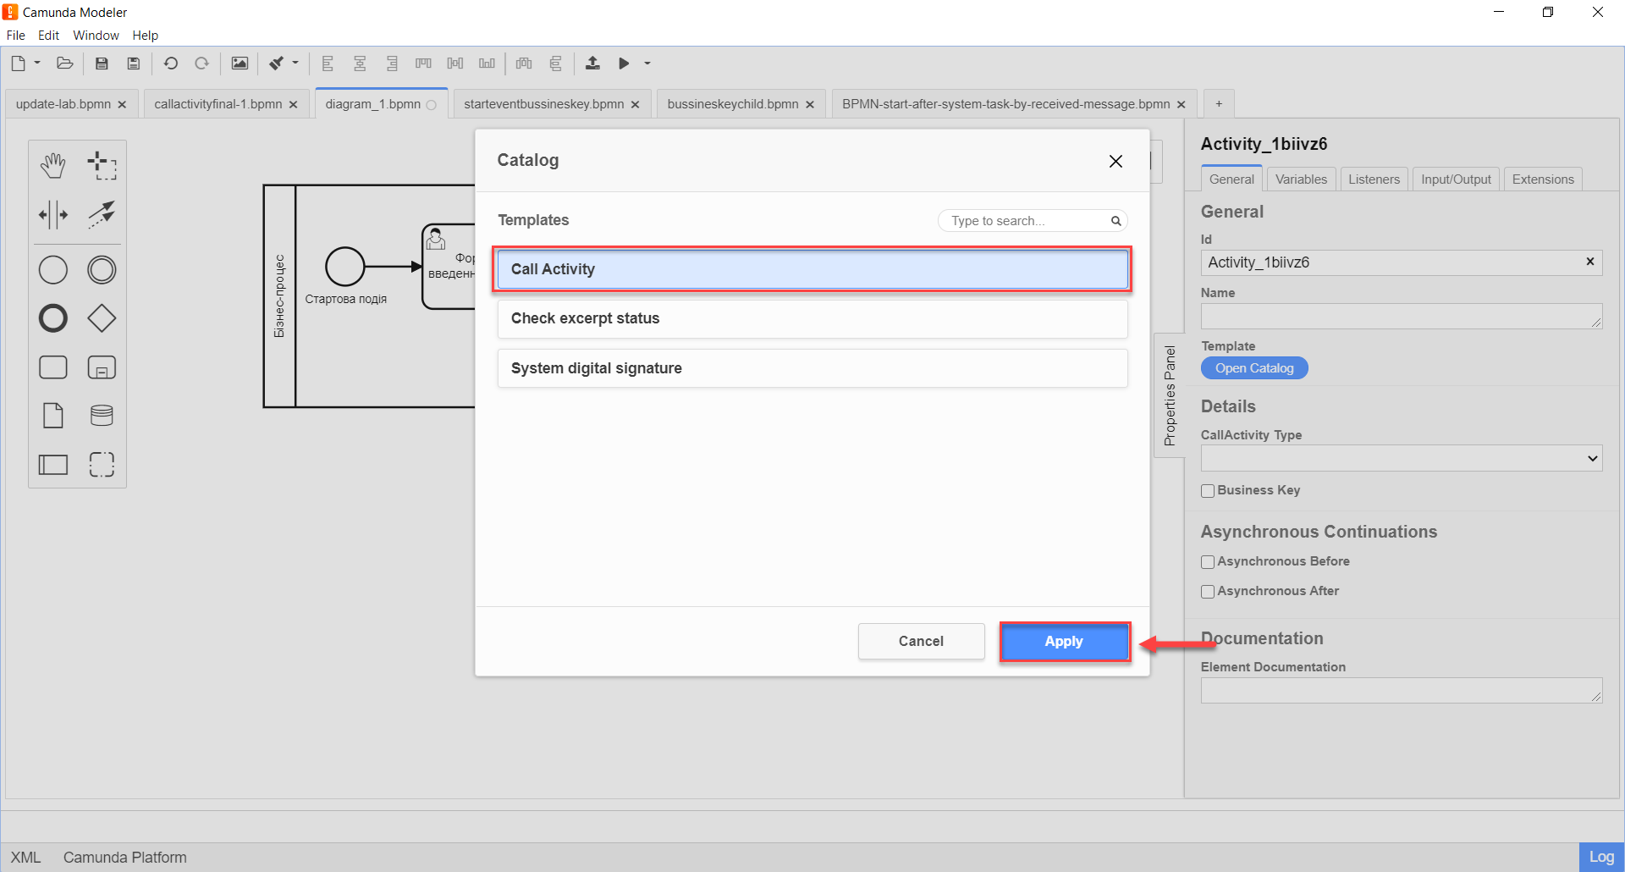
Task: Open the File menu
Action: 16,36
